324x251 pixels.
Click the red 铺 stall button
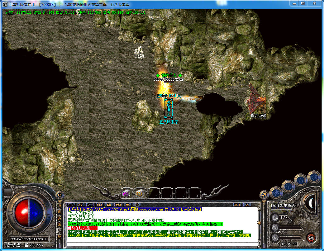[311, 238]
